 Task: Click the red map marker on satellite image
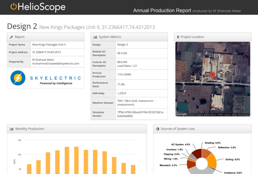click(x=213, y=75)
